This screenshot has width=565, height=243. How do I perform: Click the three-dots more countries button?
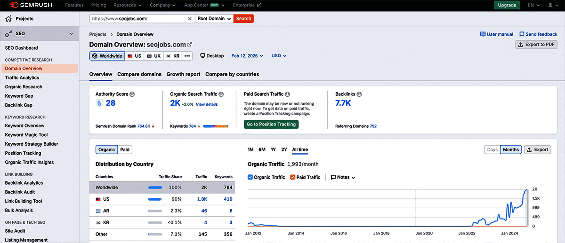click(x=187, y=56)
